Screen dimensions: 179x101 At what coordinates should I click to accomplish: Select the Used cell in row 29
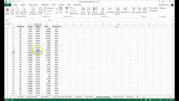(x=56, y=93)
